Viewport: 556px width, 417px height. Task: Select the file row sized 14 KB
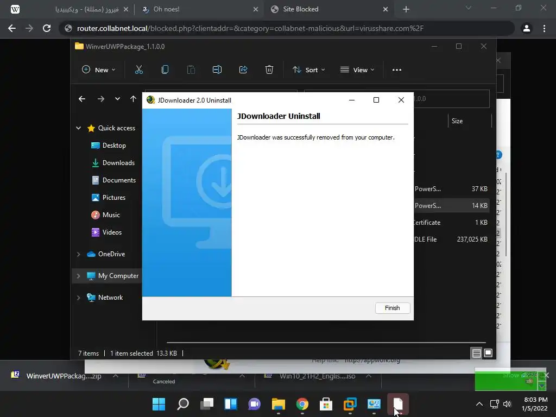pos(451,206)
